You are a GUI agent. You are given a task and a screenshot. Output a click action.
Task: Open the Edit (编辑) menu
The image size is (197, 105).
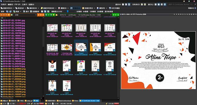(x=10, y=5)
